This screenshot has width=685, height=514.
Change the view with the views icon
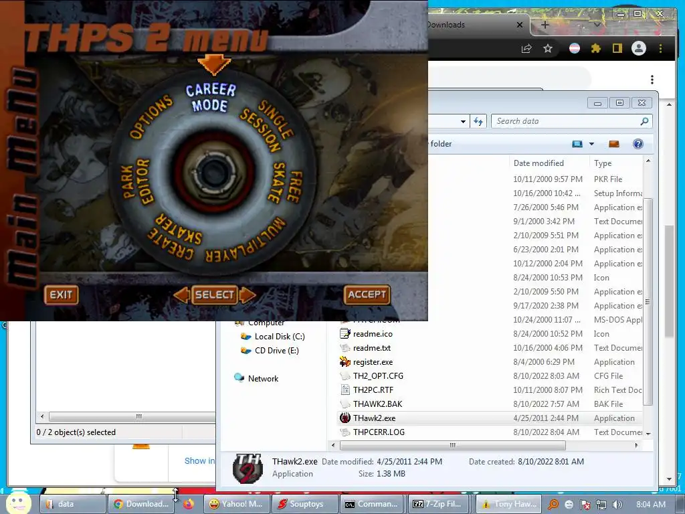tap(577, 144)
